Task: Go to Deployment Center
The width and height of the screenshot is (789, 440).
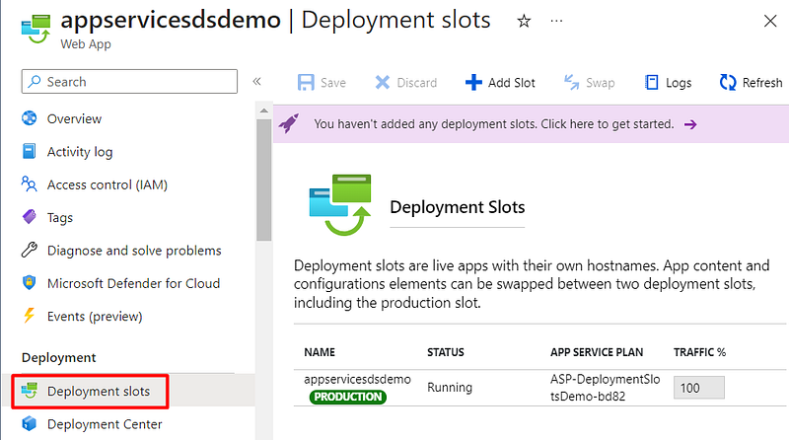Action: point(105,424)
